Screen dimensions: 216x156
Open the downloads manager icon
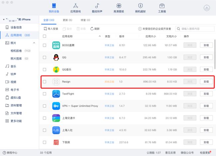pos(207,8)
